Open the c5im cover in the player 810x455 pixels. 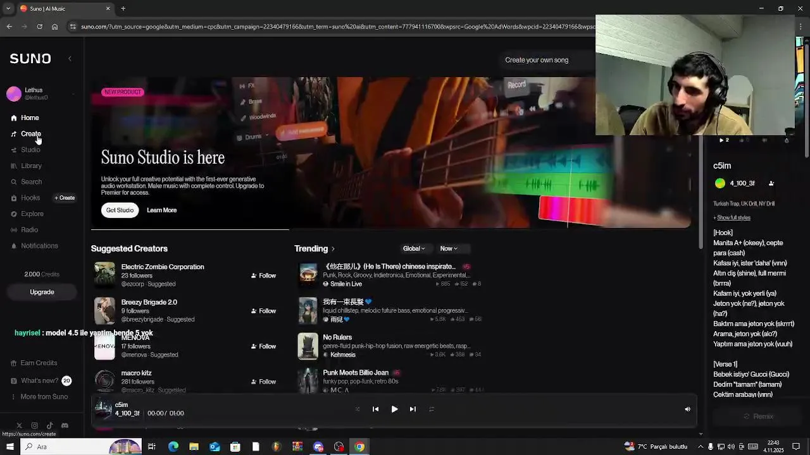coord(103,409)
